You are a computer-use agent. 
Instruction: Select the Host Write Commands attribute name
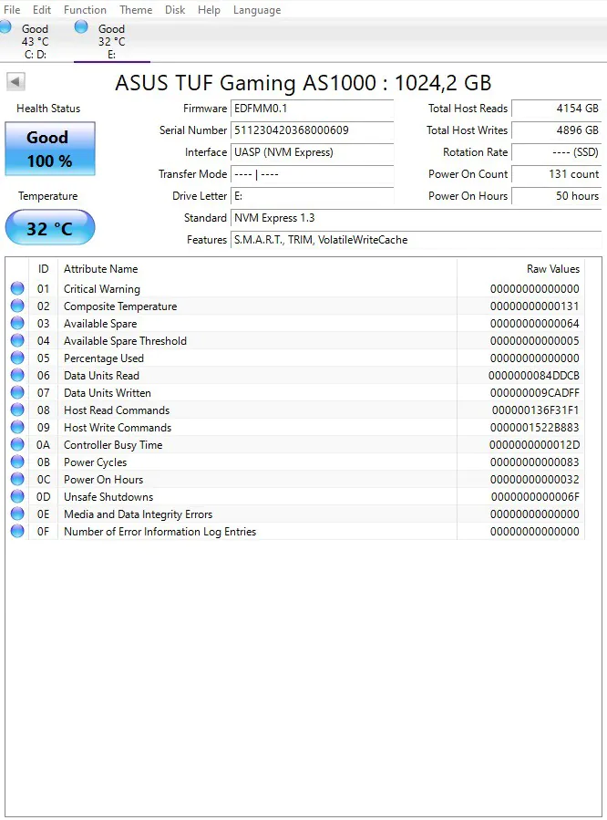pos(118,427)
